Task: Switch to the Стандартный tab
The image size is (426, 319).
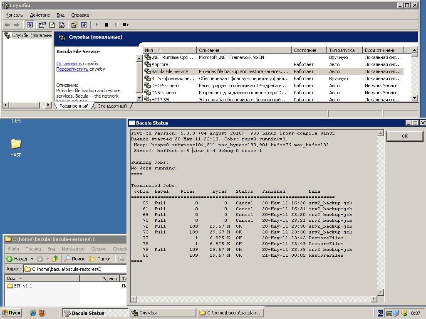Action: click(112, 106)
